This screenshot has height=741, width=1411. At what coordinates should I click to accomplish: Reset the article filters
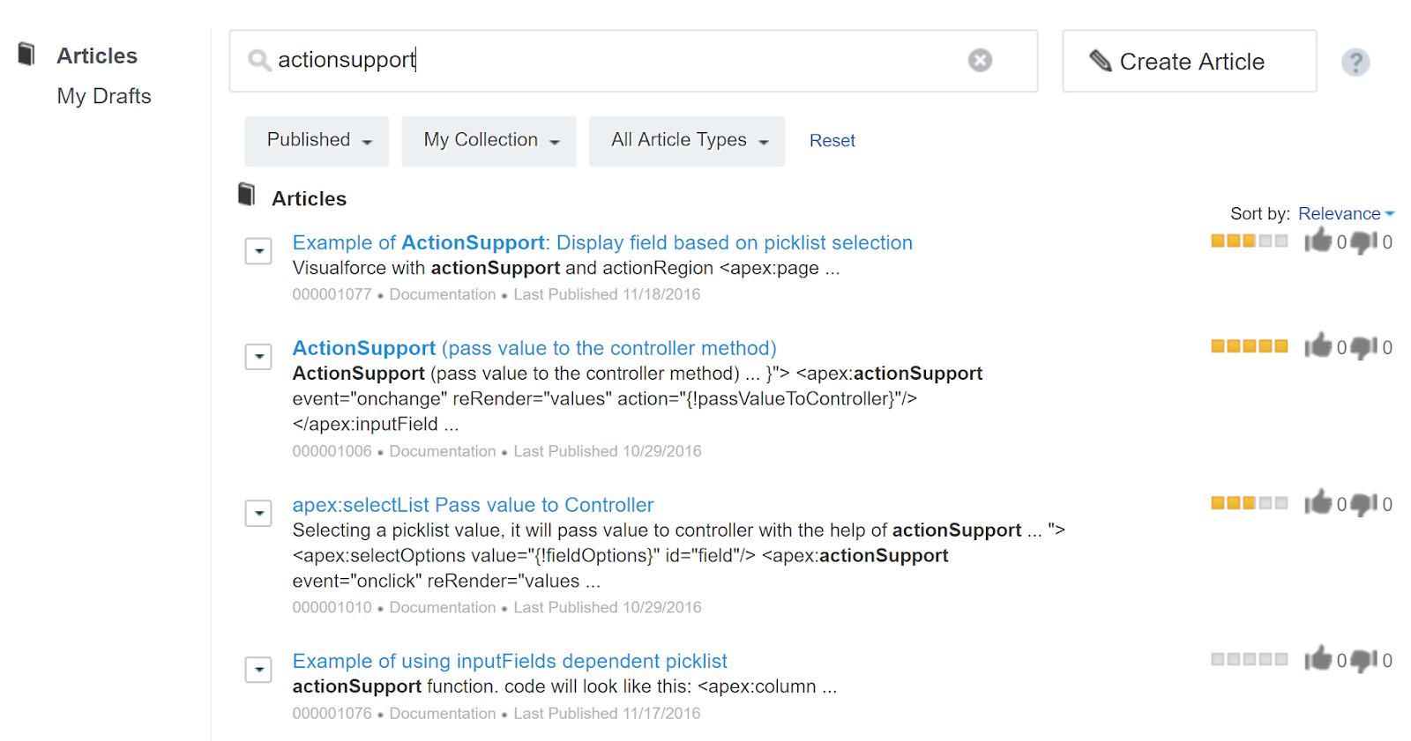[832, 141]
